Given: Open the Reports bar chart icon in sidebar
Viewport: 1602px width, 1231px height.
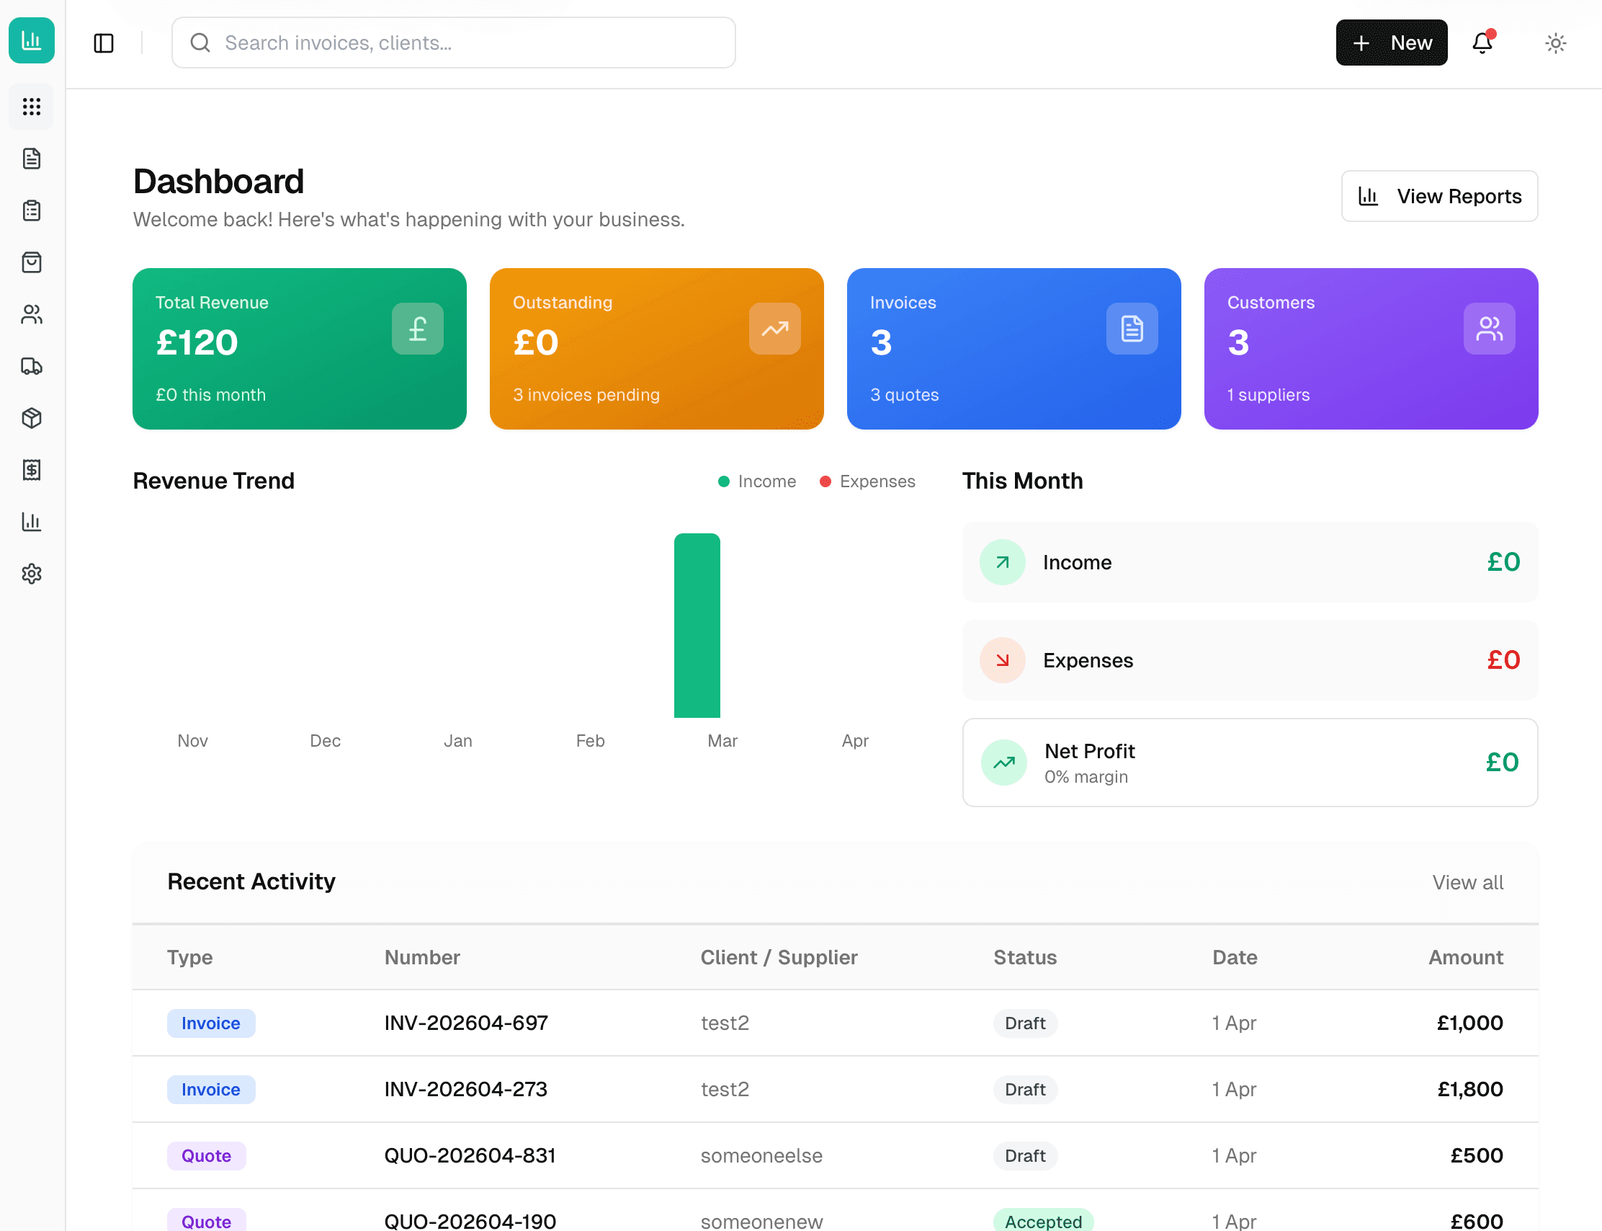Looking at the screenshot, I should point(31,522).
